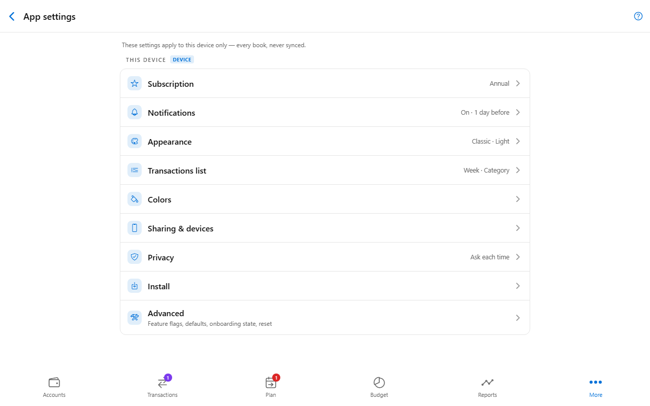Image resolution: width=650 pixels, height=406 pixels.
Task: Open the Colors settings label
Action: (x=159, y=199)
